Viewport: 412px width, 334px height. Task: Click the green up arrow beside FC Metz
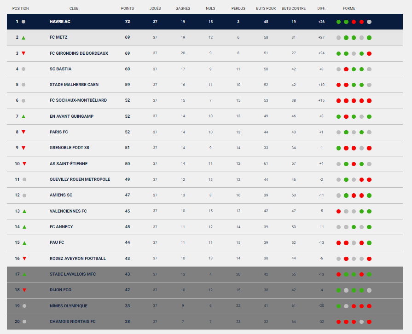(23, 38)
